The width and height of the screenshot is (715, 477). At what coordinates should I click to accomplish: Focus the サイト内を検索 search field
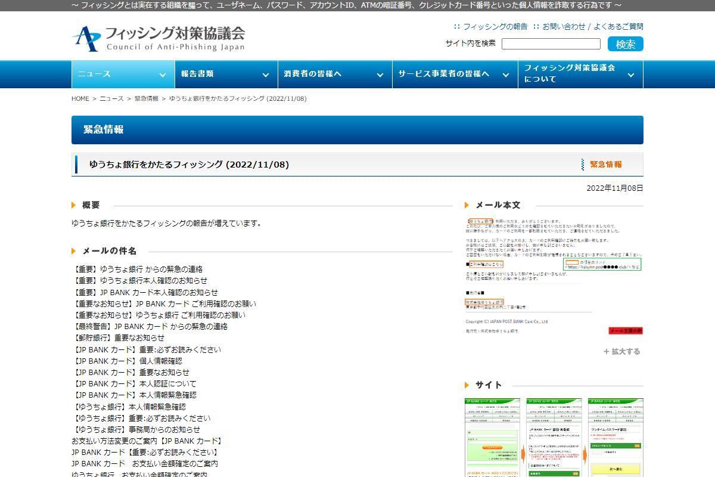[551, 44]
